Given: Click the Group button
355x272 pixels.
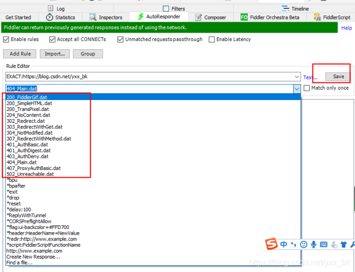Looking at the screenshot, I should click(x=88, y=54).
